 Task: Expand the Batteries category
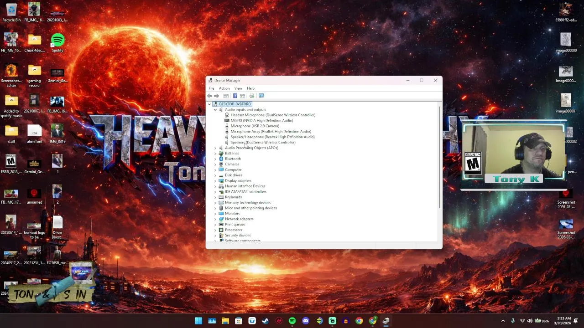point(215,154)
